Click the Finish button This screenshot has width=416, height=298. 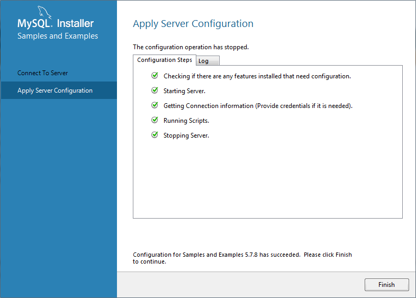[386, 285]
